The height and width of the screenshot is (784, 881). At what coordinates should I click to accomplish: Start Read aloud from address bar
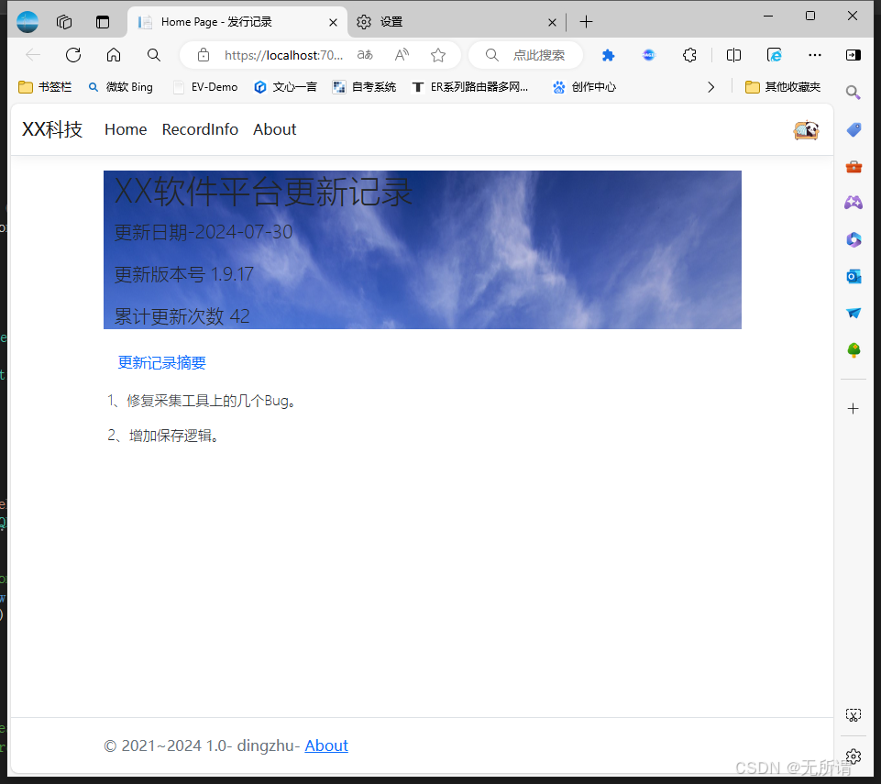point(402,55)
